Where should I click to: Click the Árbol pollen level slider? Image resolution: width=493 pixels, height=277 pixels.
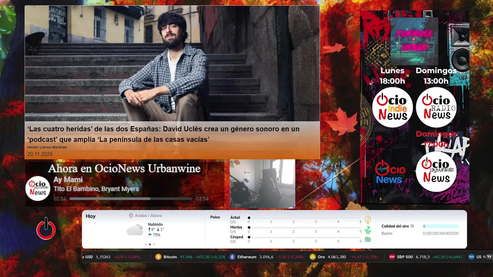pos(305,218)
